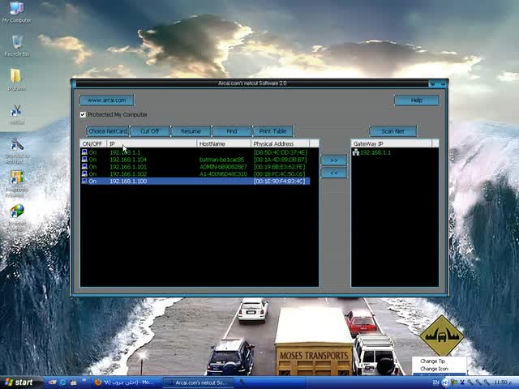The image size is (519, 389).
Task: Click the Print Table button
Action: [272, 131]
